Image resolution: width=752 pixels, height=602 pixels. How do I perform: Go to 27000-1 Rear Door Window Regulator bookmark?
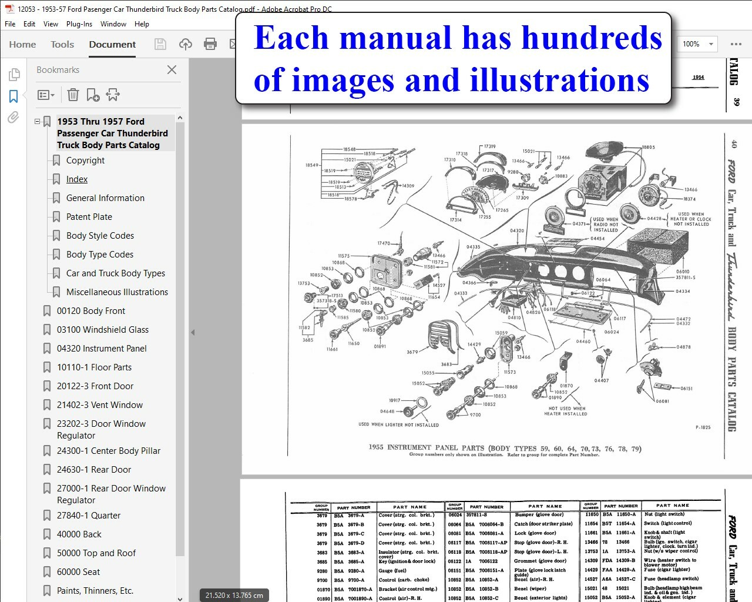tap(111, 494)
